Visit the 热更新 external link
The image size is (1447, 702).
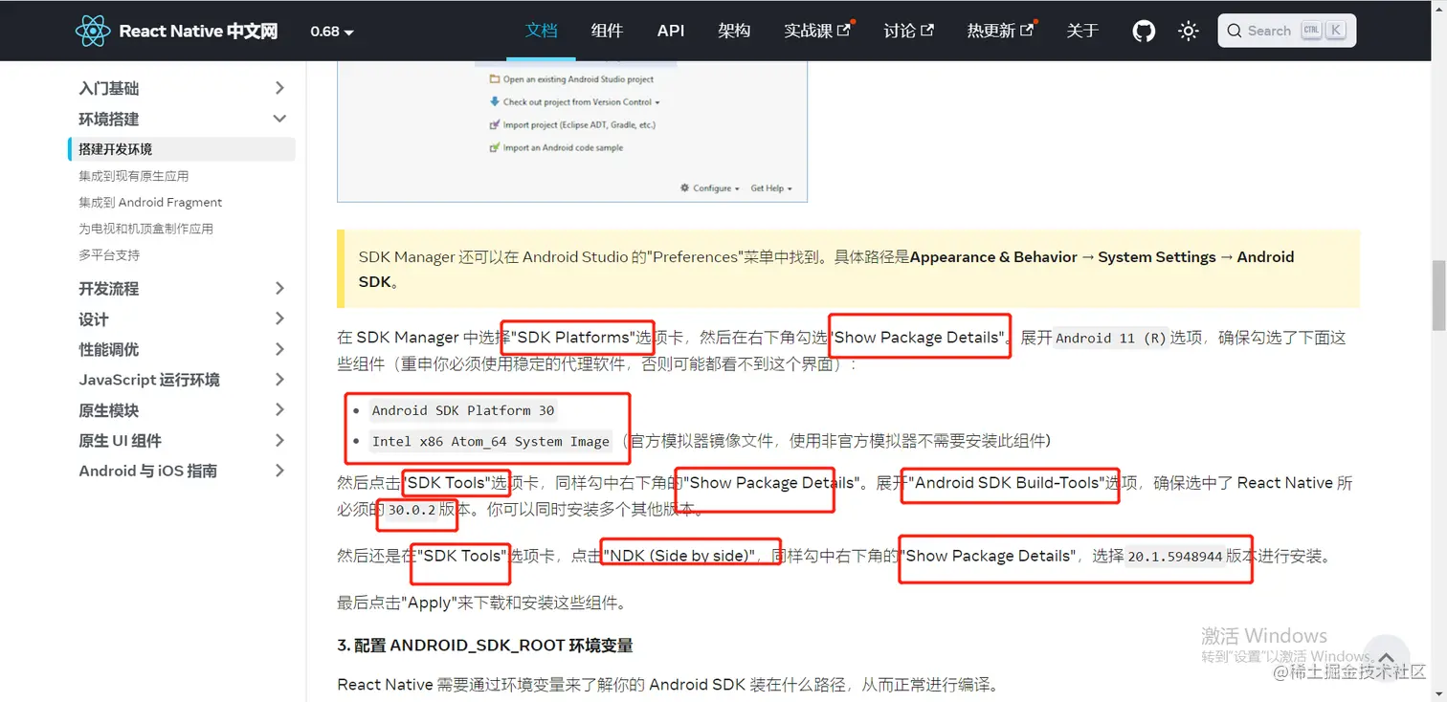click(x=1000, y=31)
